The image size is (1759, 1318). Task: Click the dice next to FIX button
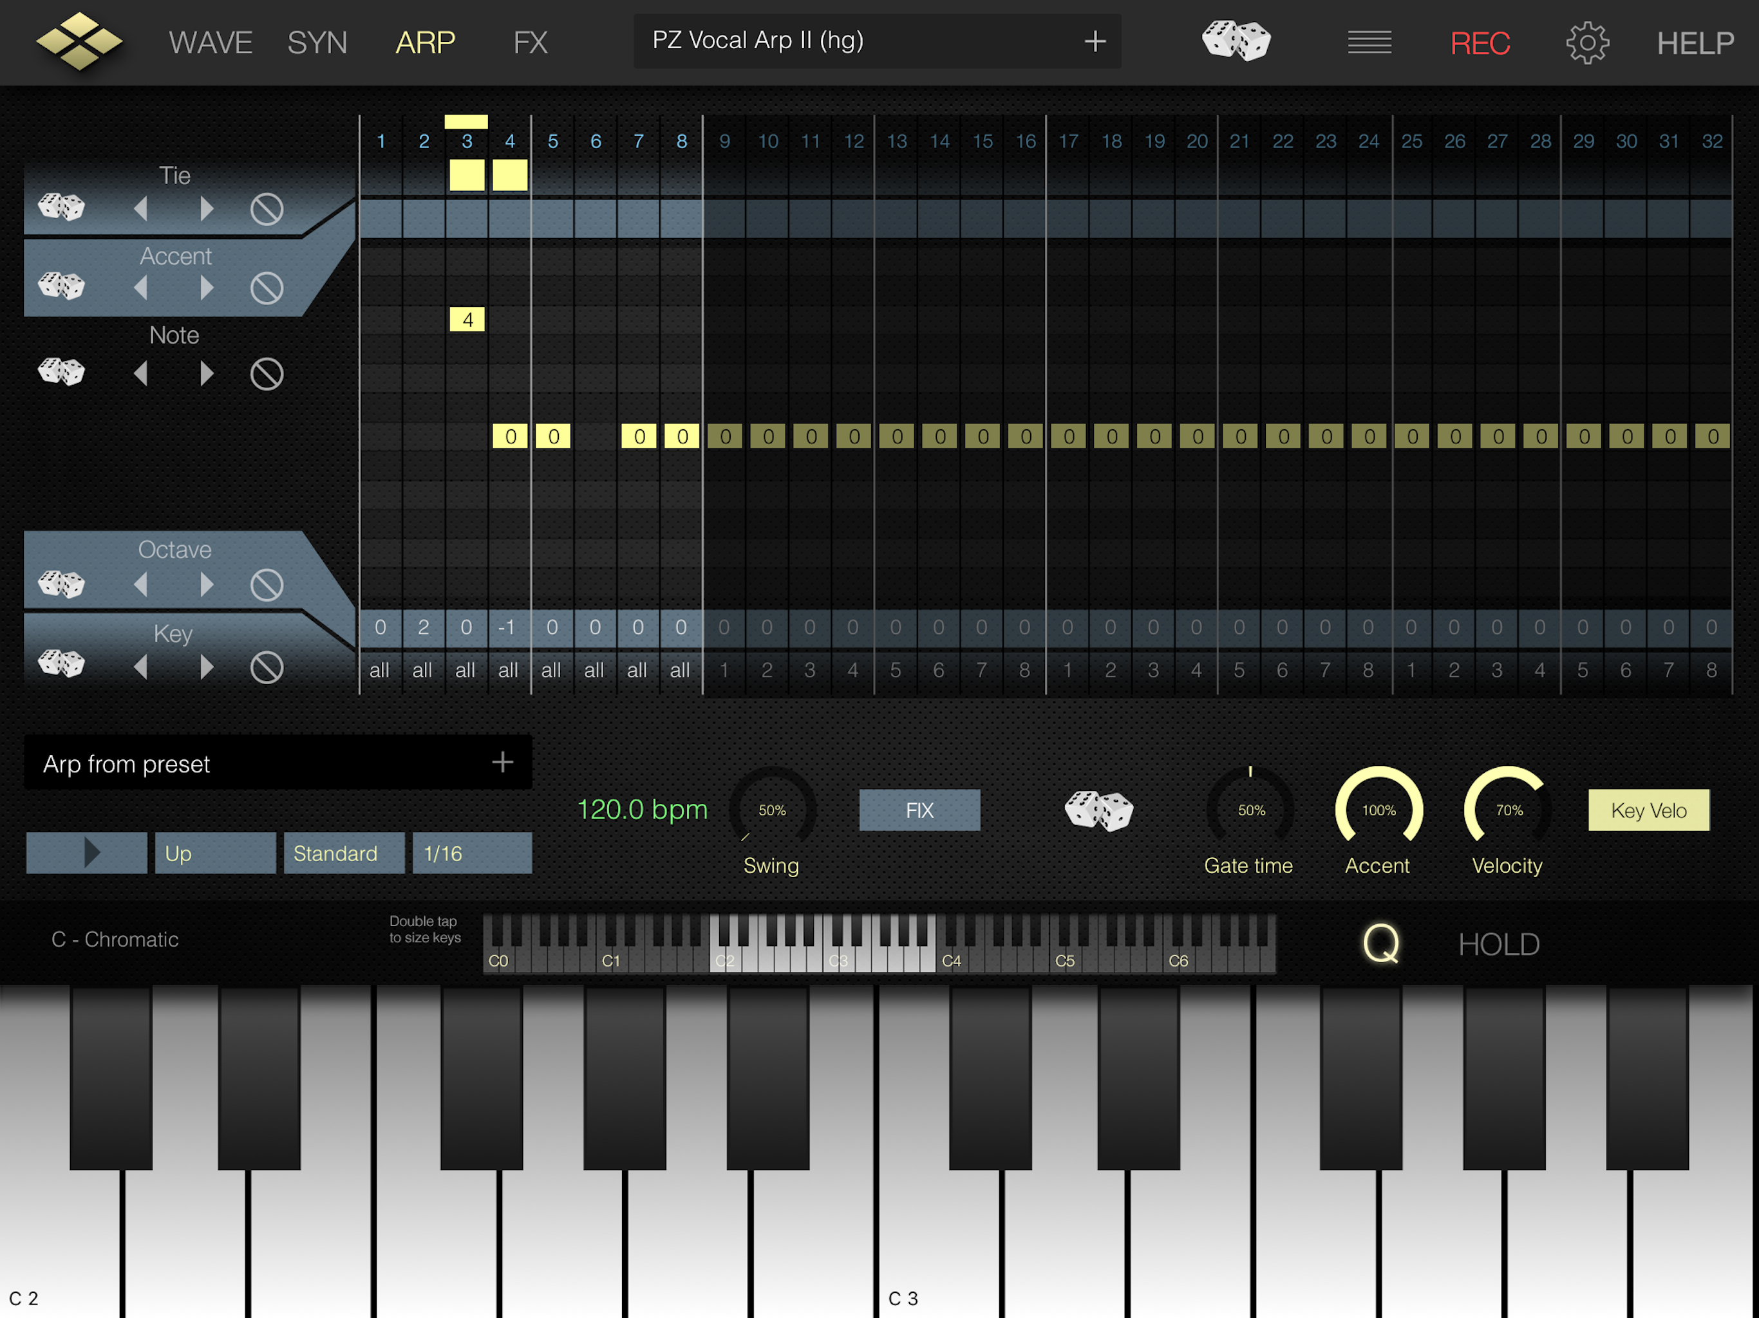click(1098, 811)
